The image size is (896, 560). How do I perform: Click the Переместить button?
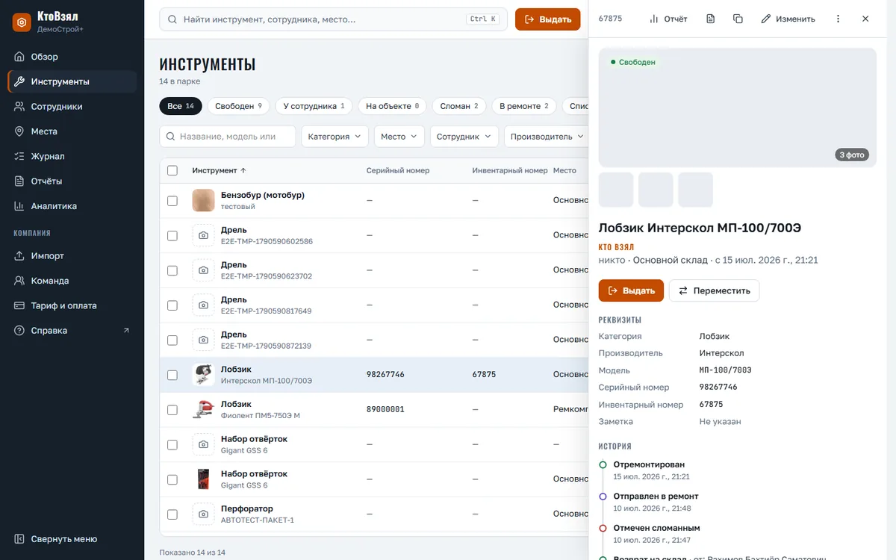pyautogui.click(x=714, y=290)
